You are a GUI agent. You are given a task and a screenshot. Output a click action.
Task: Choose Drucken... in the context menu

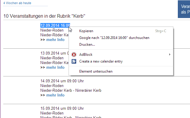coord(87,45)
